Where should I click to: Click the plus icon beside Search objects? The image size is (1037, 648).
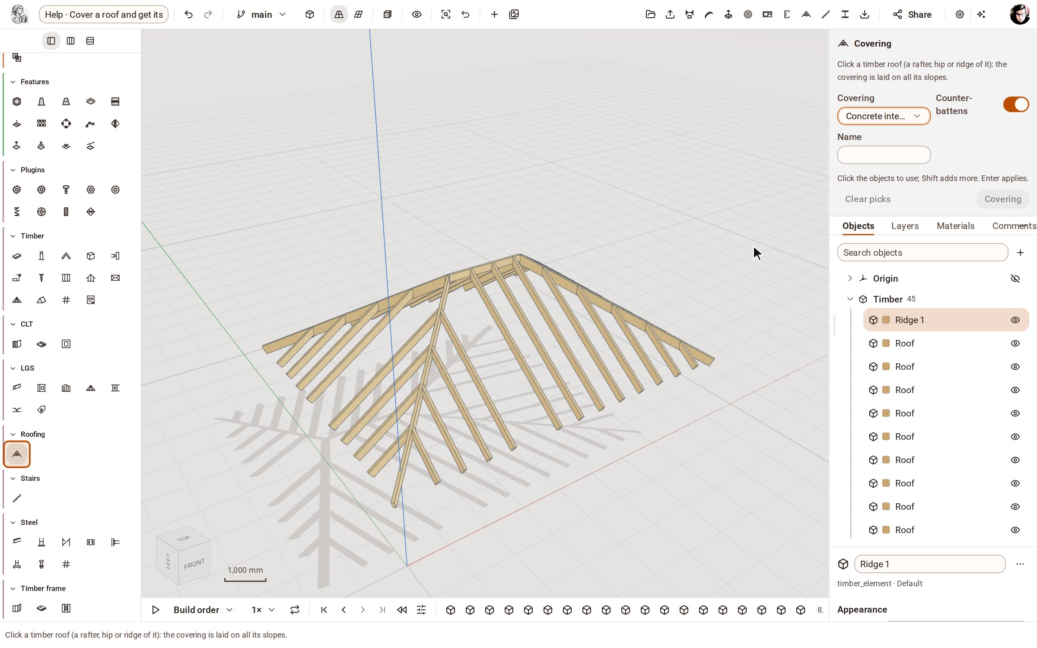tap(1021, 252)
